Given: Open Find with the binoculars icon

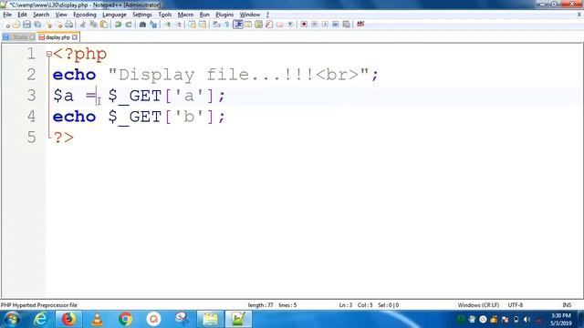Looking at the screenshot, I should (142, 25).
